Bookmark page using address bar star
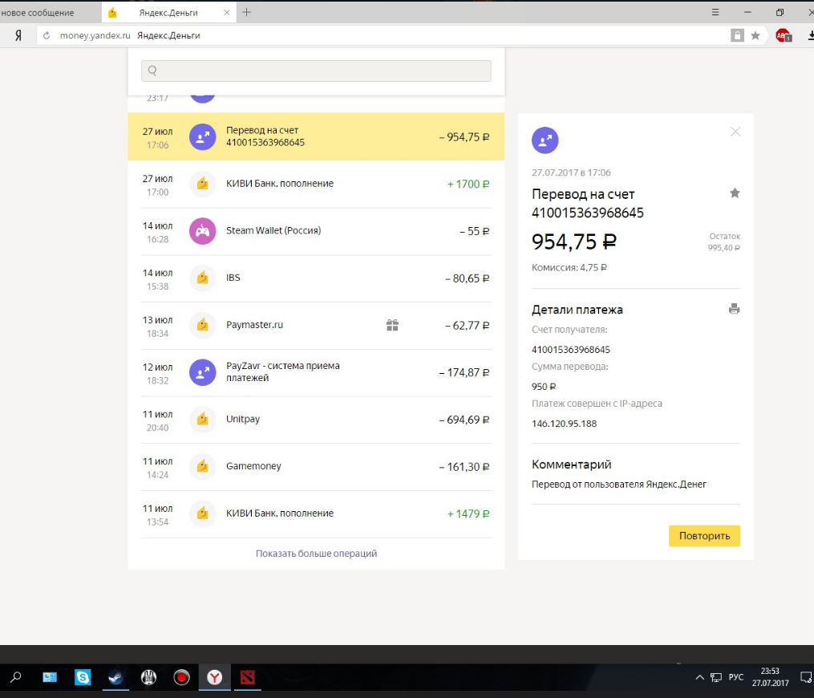Viewport: 814px width, 698px height. pos(755,35)
